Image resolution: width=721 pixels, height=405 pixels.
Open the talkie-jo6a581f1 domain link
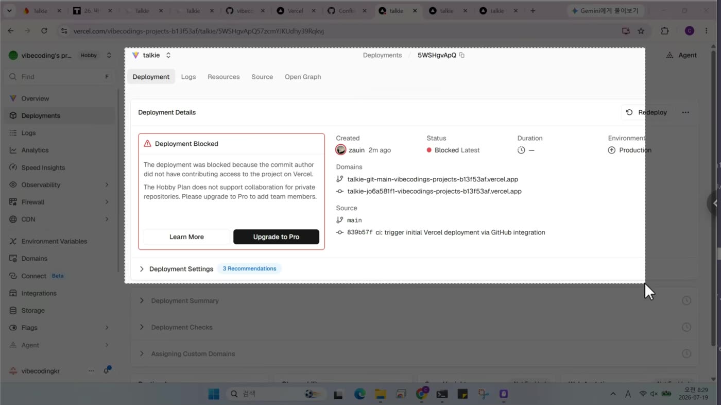(434, 191)
